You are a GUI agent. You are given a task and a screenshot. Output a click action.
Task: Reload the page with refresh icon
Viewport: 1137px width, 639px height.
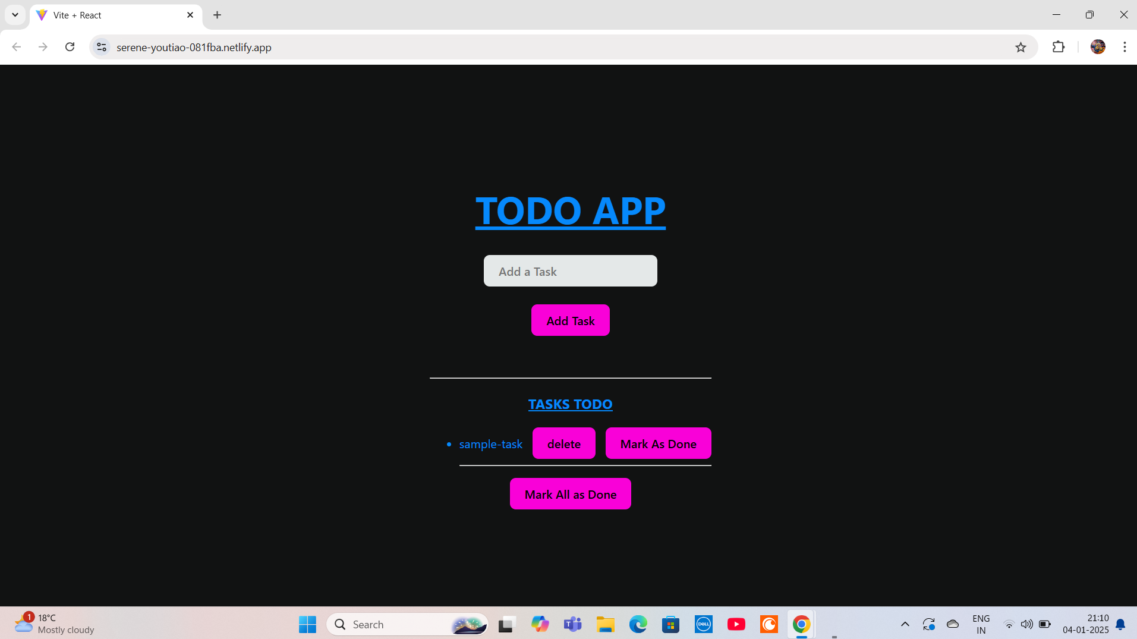pos(70,47)
